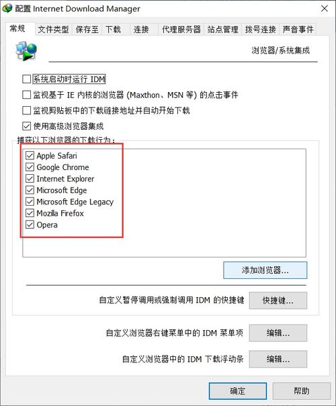Click the IDM globe icon in title bar
Screen dimensions: 336x406
pos(7,8)
